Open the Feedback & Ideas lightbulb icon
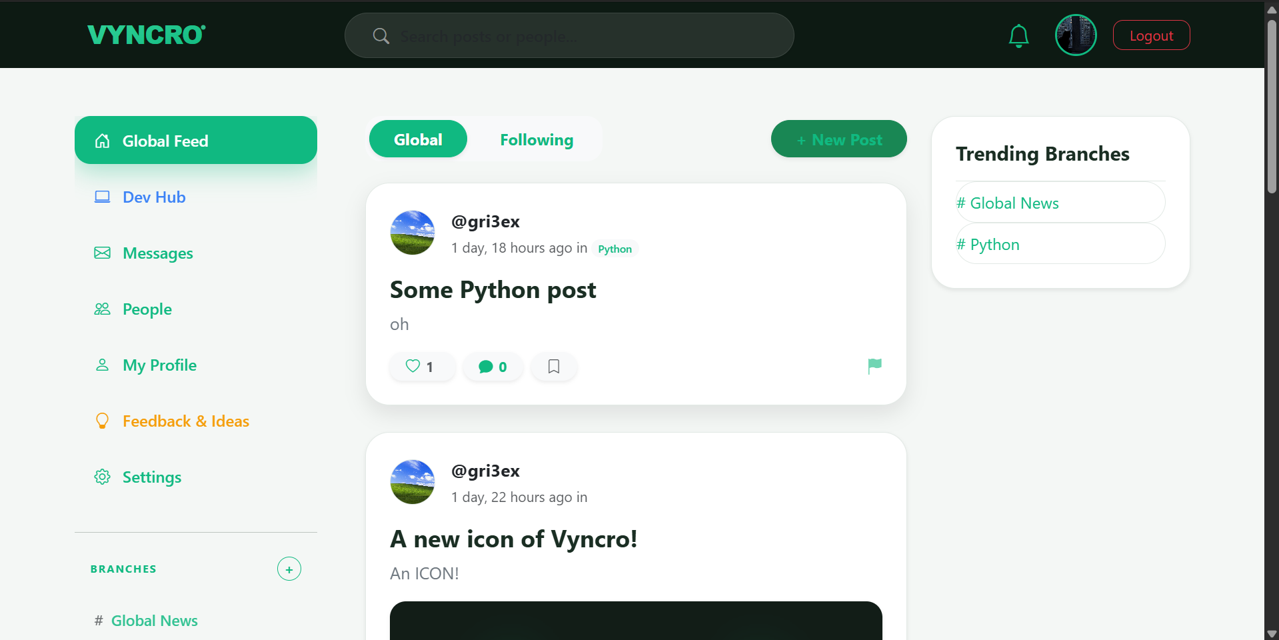1279x640 pixels. pyautogui.click(x=102, y=421)
